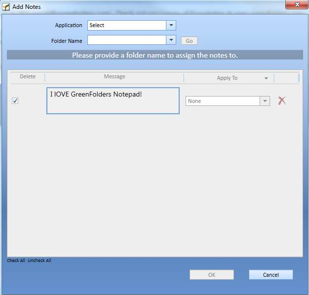This screenshot has height=295, width=309.
Task: Uncheck the note's Delete checkbox
Action: (x=15, y=100)
